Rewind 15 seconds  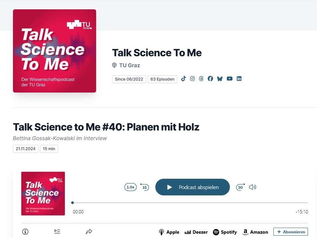(144, 187)
